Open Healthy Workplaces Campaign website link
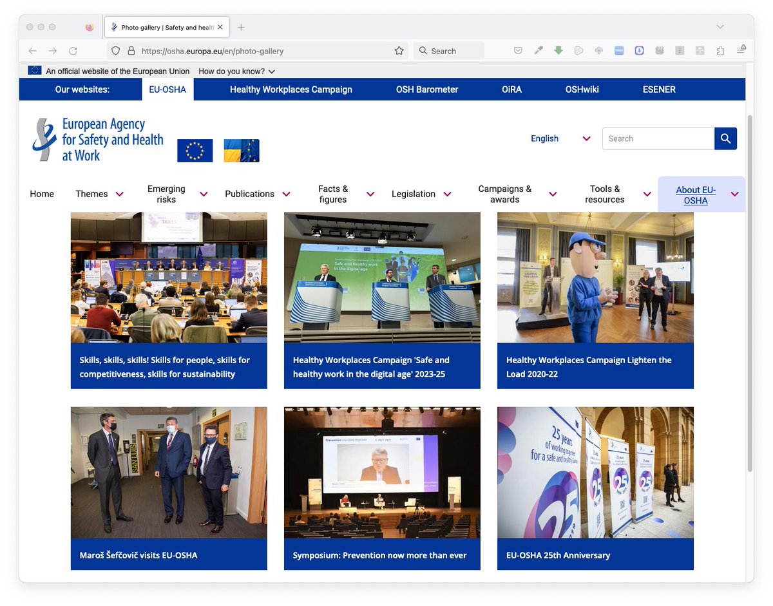773x606 pixels. coord(291,90)
